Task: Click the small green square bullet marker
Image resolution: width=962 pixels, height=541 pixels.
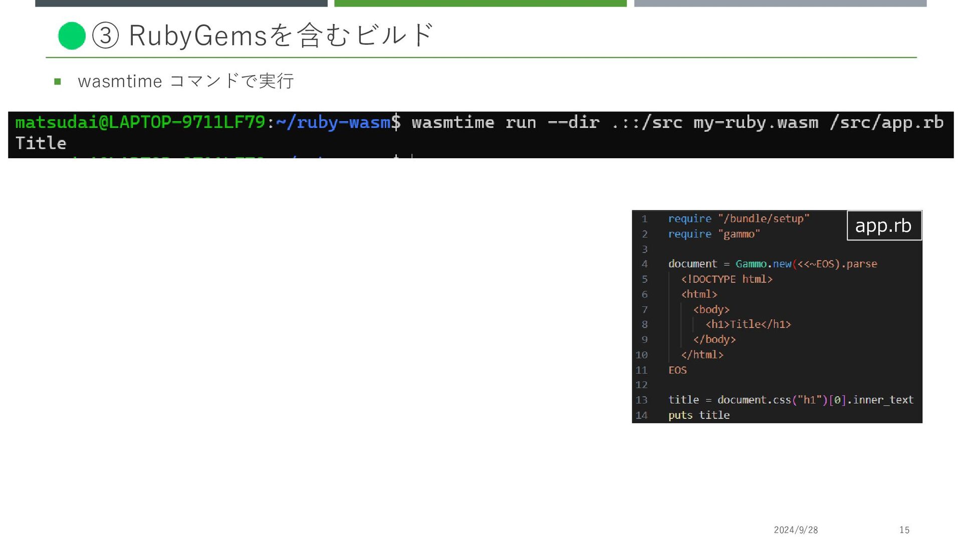Action: (58, 82)
